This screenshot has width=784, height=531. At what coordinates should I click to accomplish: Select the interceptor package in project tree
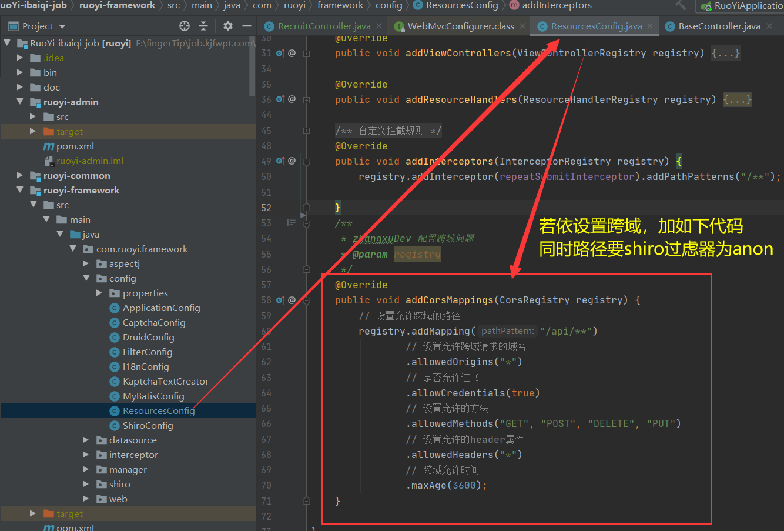pyautogui.click(x=133, y=455)
